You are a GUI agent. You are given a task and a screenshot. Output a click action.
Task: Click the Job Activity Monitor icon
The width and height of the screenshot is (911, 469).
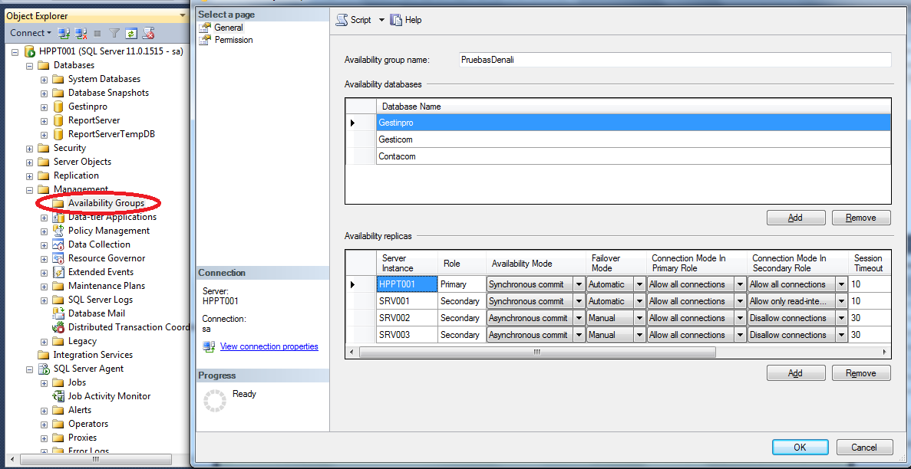[58, 396]
